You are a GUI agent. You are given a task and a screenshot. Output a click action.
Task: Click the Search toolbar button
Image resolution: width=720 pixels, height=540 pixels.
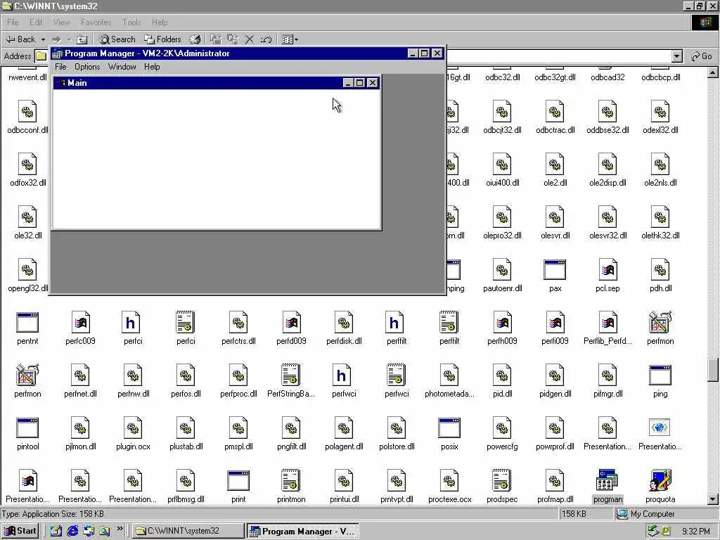click(x=117, y=39)
